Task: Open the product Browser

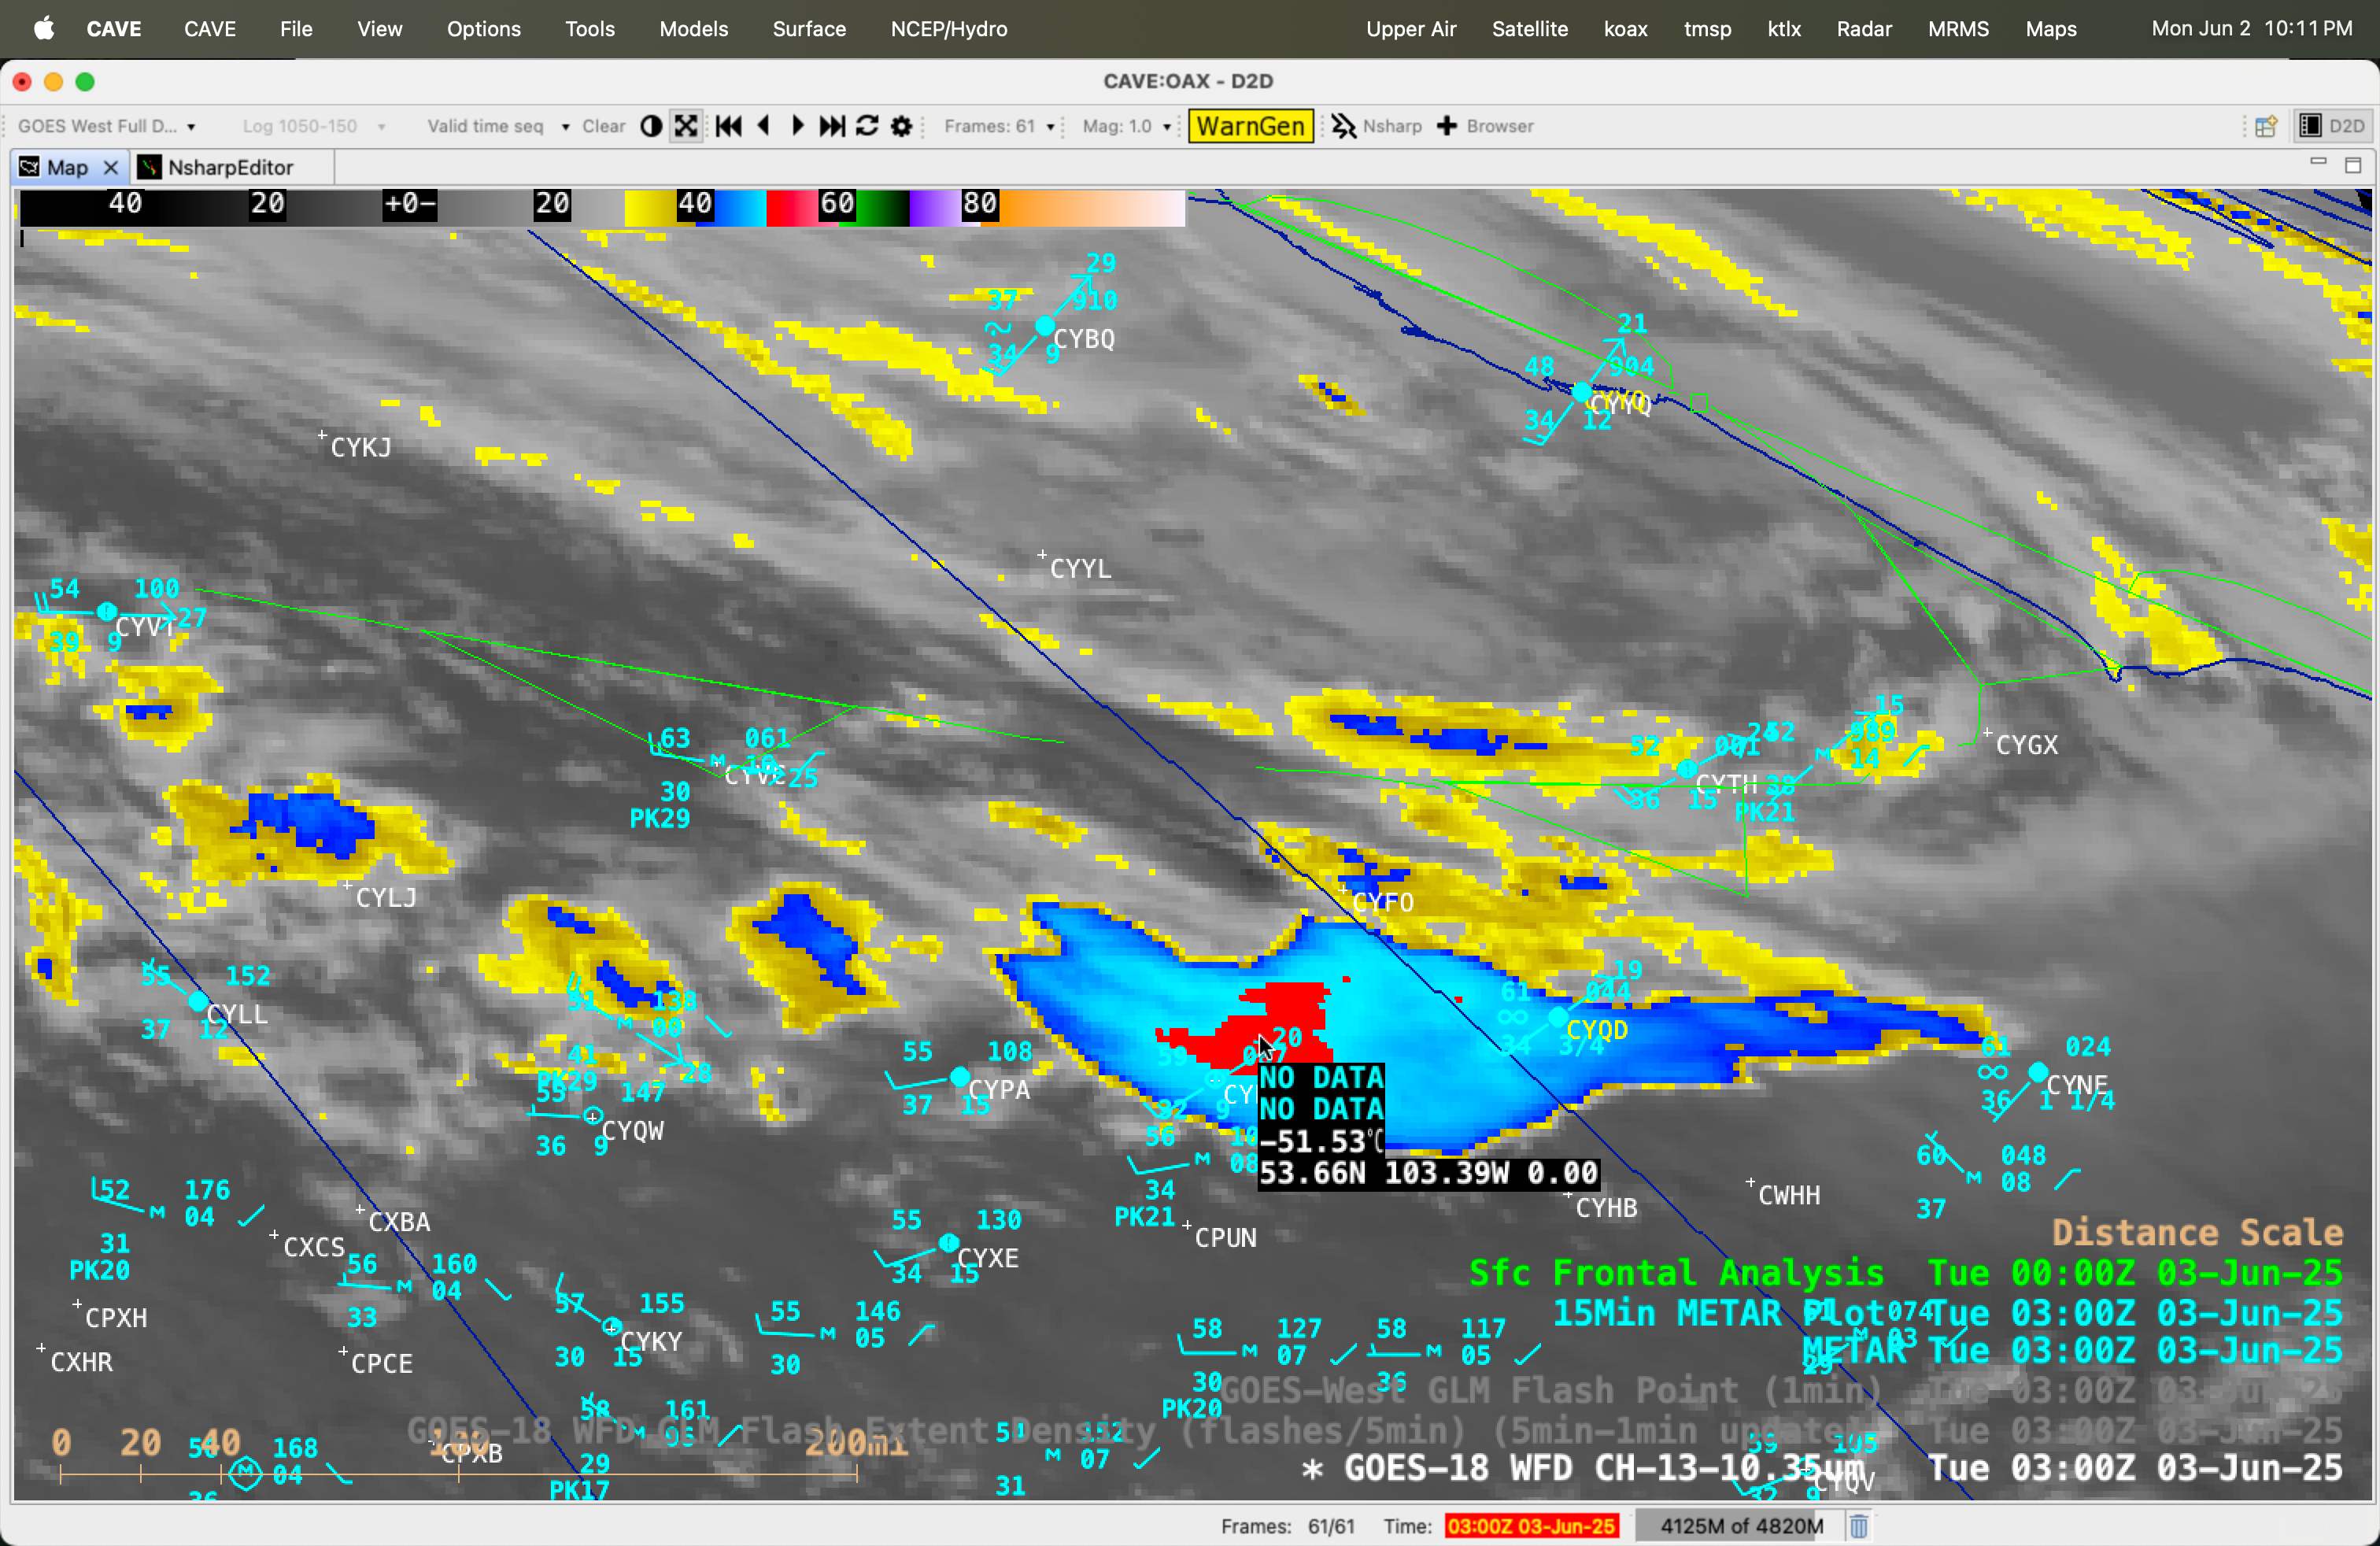Action: tap(1485, 126)
